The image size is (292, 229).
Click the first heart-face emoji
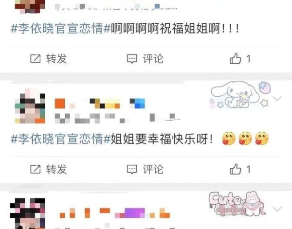coord(229,139)
